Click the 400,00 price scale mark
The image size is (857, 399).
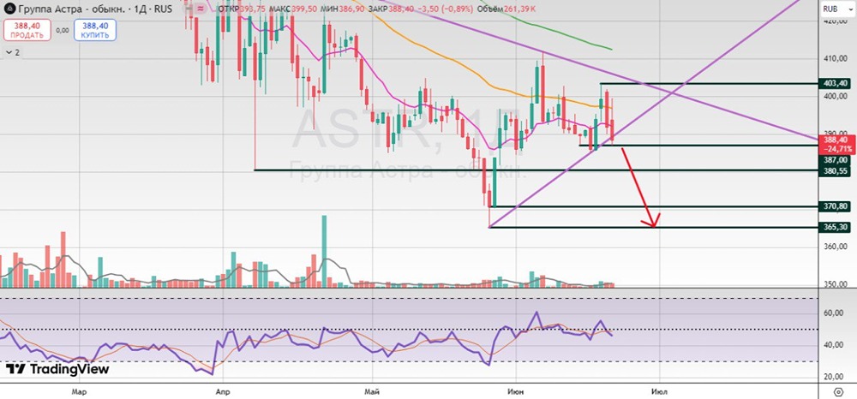(836, 96)
